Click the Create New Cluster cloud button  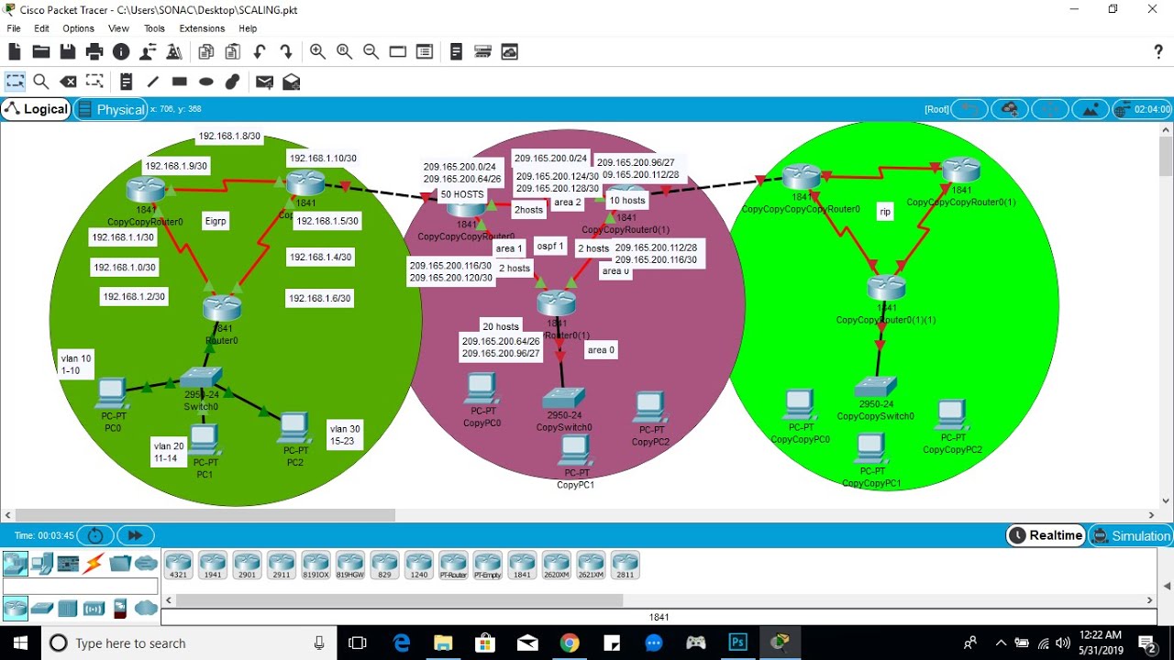click(x=1010, y=109)
